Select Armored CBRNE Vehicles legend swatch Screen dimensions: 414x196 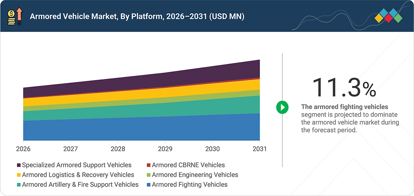tap(148, 165)
